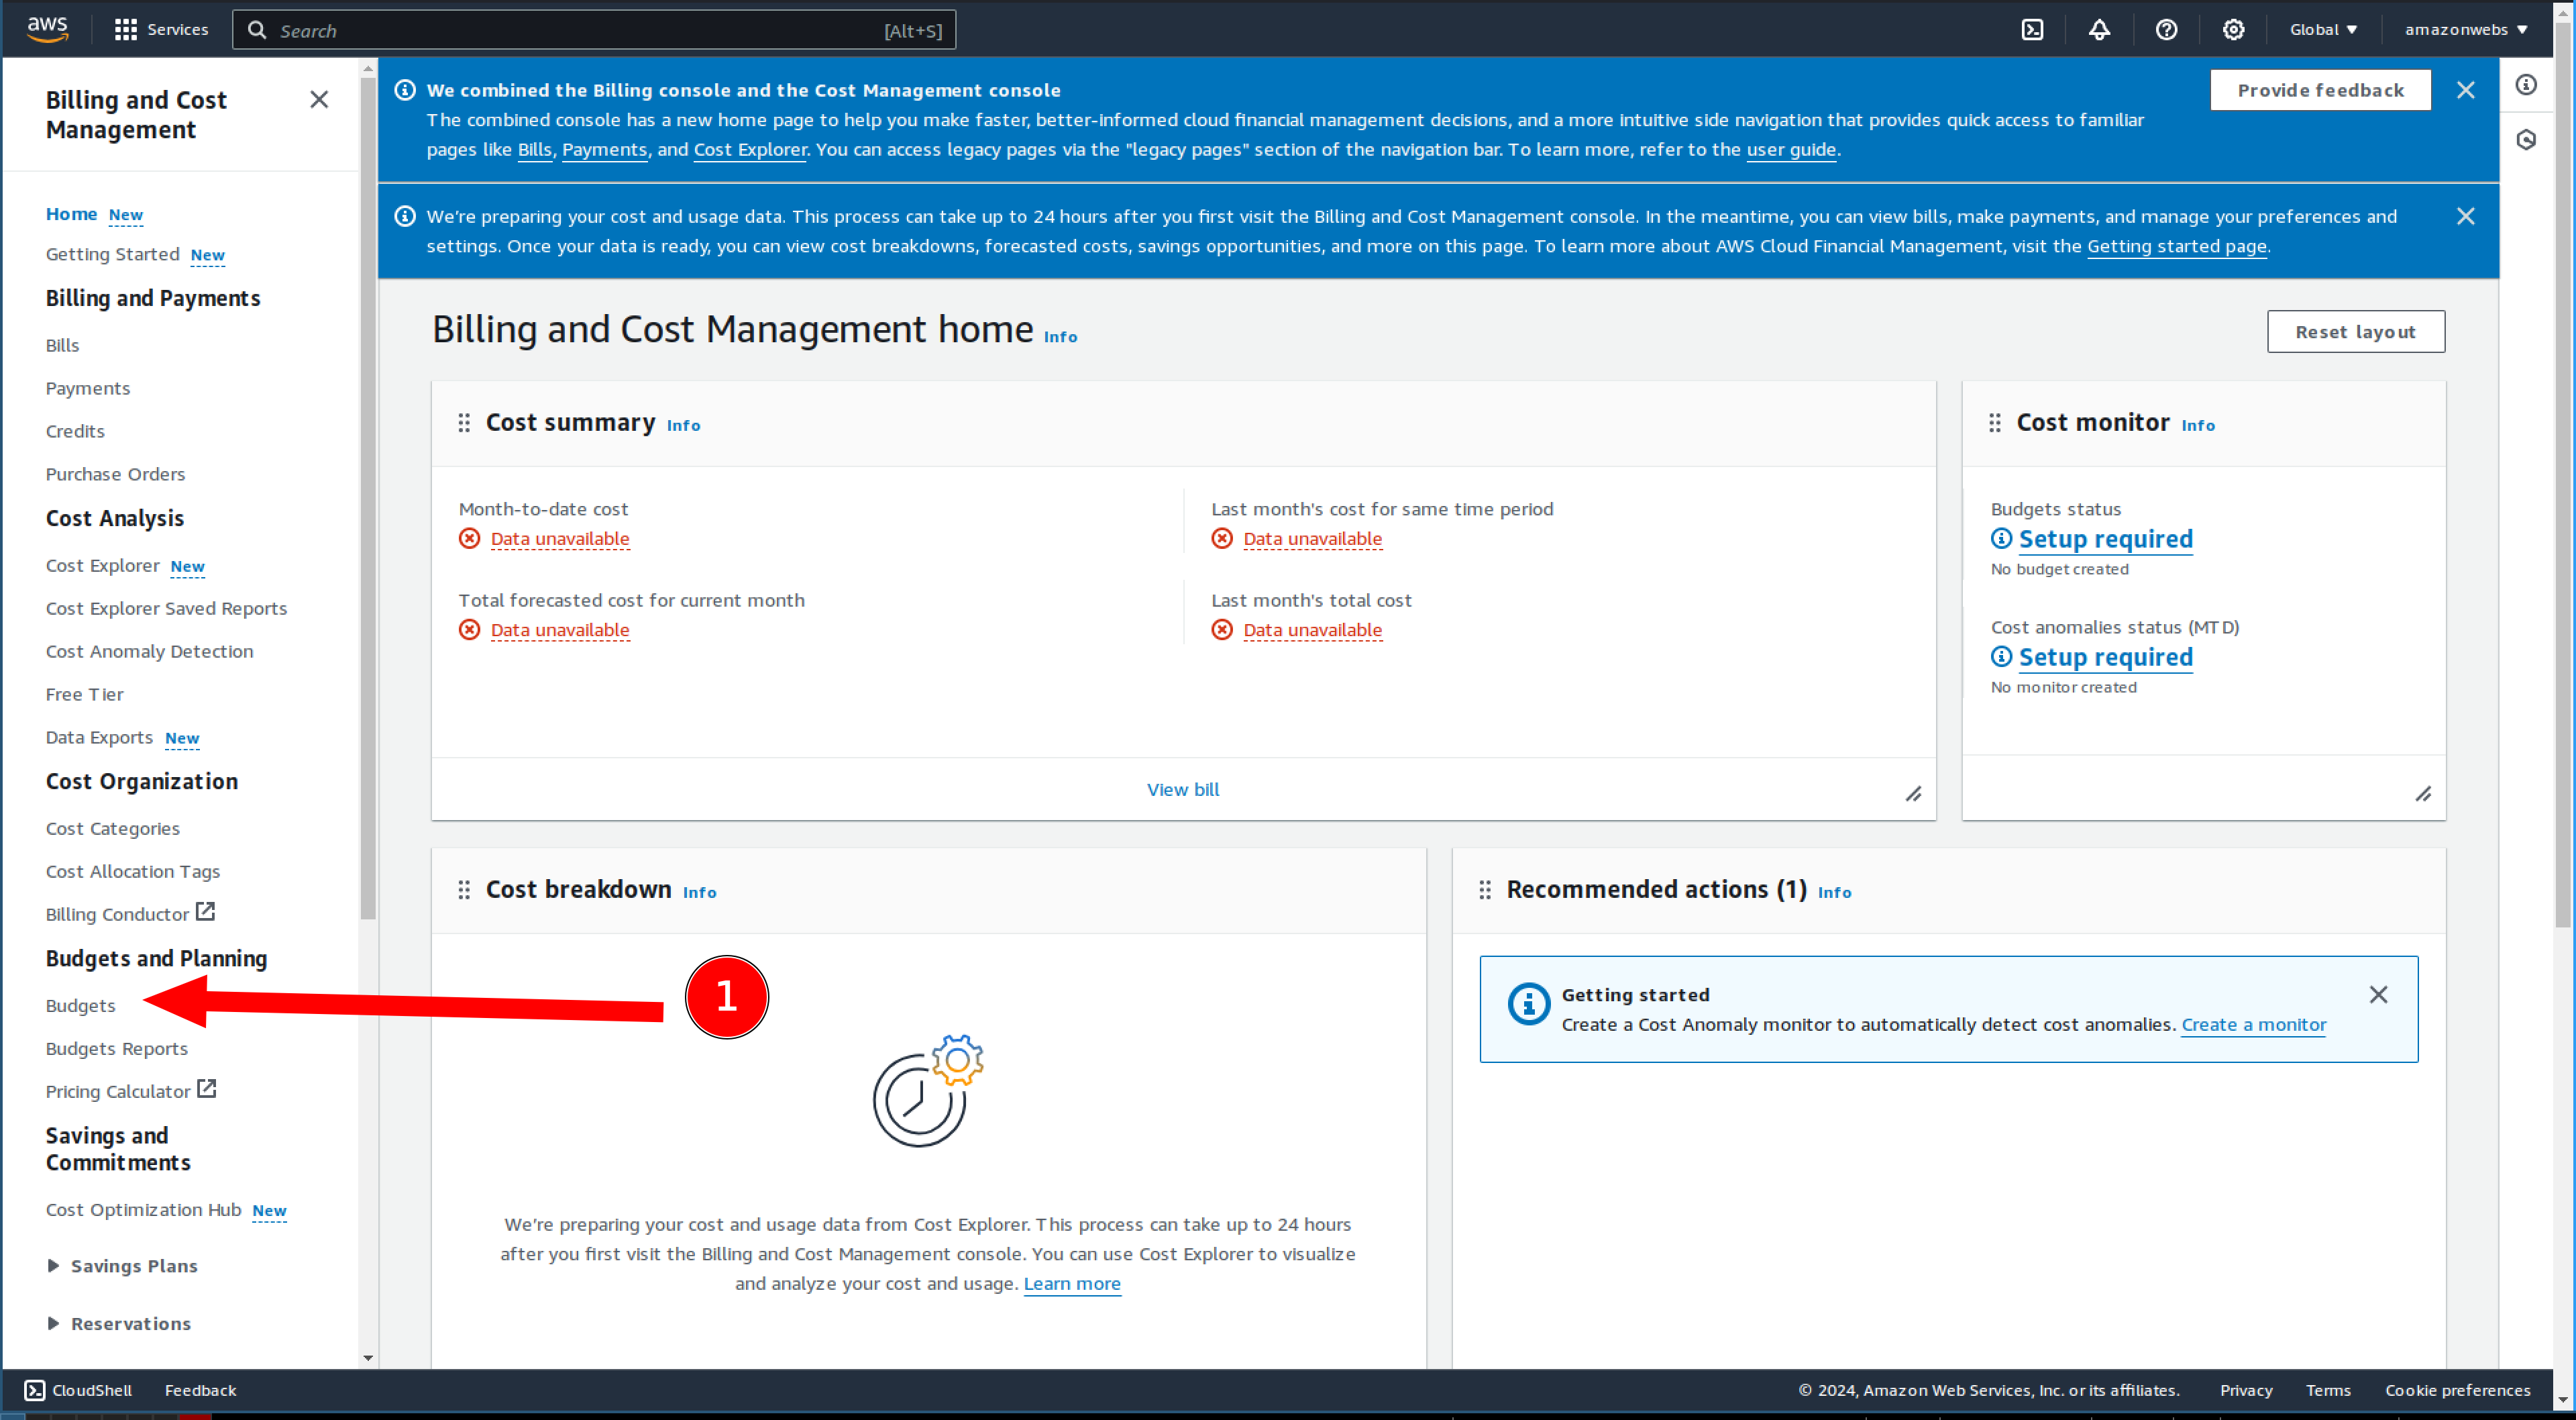The image size is (2576, 1420).
Task: Open Billing Conductor external link icon
Action: point(205,911)
